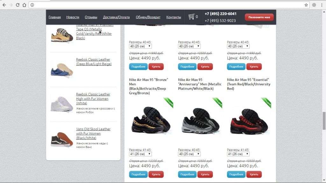Click the Vans Old Skool shoe thumbnail
This screenshot has width=326, height=183.
(62, 139)
